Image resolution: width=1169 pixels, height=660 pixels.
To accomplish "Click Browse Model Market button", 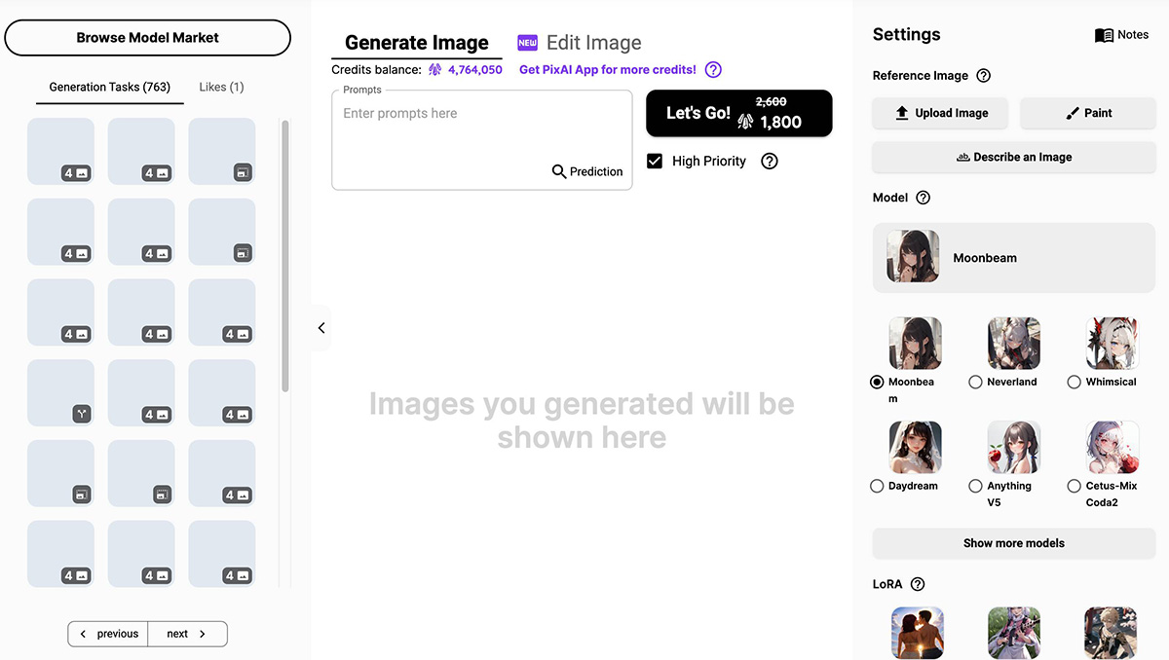I will (148, 38).
